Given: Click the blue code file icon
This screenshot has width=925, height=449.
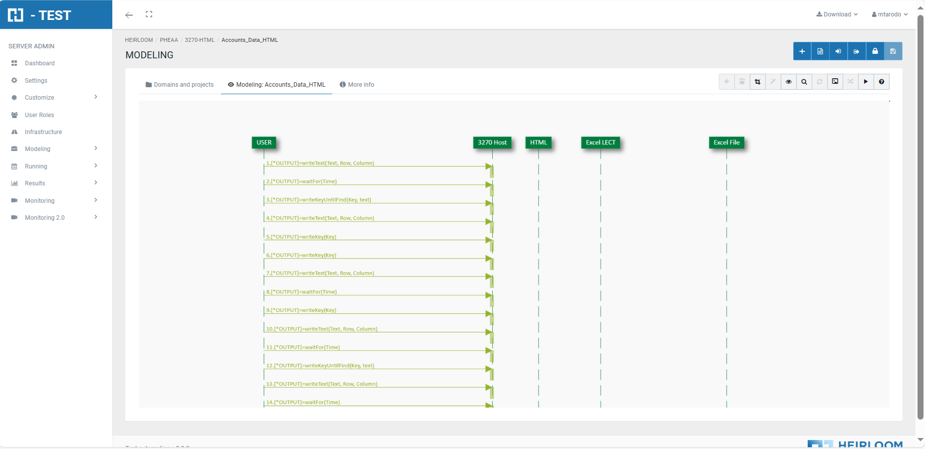Looking at the screenshot, I should pos(820,51).
